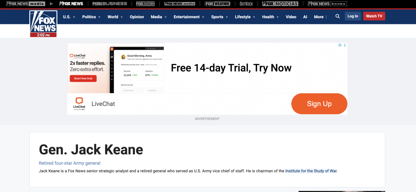Screen dimensions: 416x192
Task: Click the LiveChat logo beside Sign Up bar
Action: (79, 103)
